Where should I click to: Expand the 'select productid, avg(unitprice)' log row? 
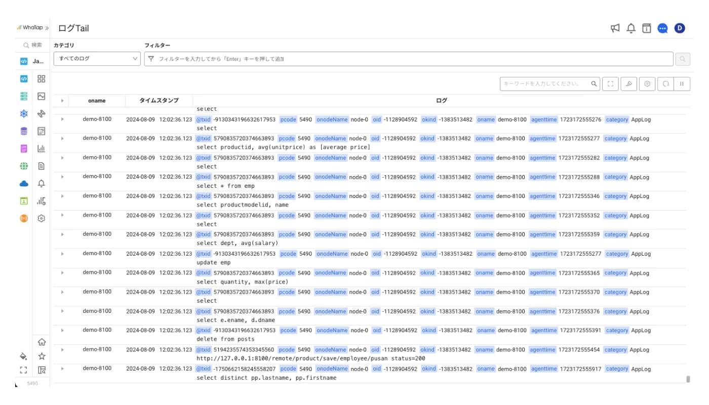point(62,139)
